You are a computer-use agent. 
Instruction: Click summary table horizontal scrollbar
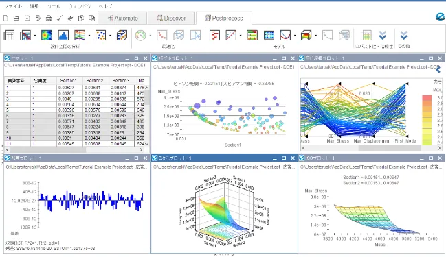pos(75,149)
